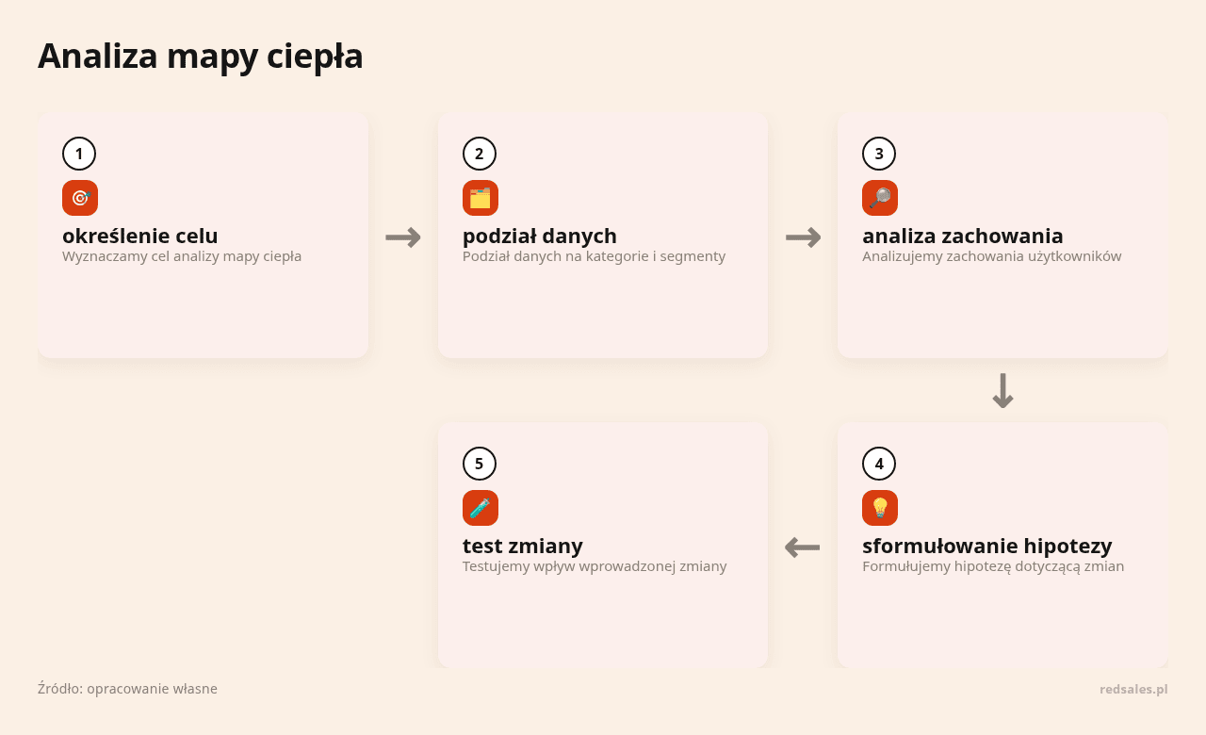Click the arrow between steps 2 and 3
The width and height of the screenshot is (1206, 735).
803,237
